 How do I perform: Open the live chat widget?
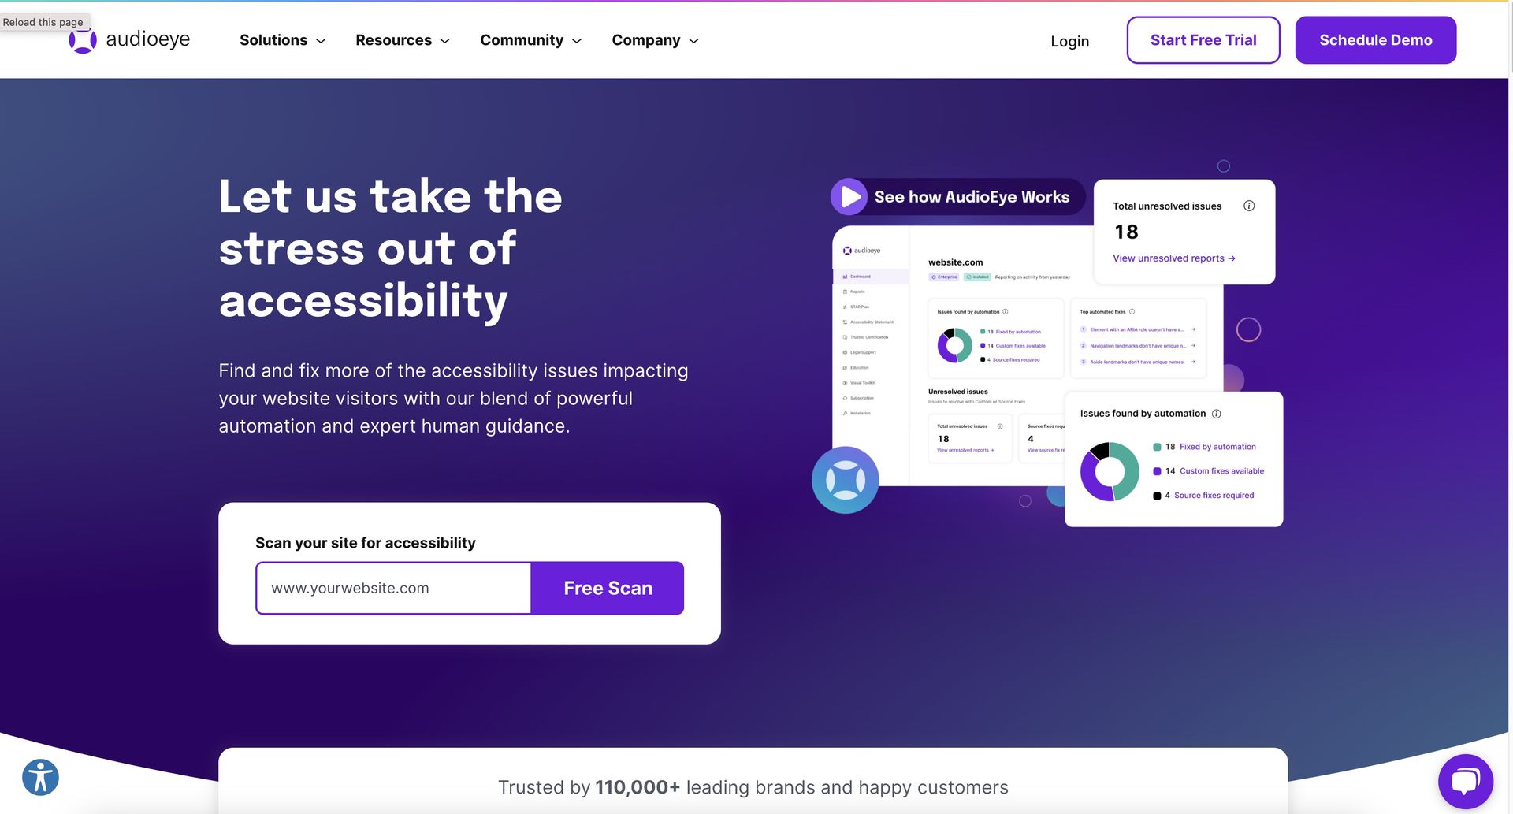pyautogui.click(x=1465, y=782)
